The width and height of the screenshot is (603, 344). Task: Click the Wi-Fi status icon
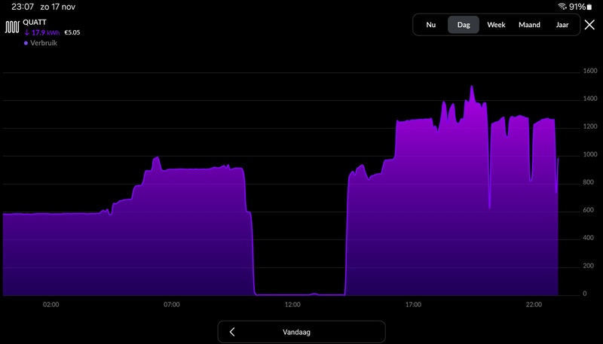pos(562,7)
